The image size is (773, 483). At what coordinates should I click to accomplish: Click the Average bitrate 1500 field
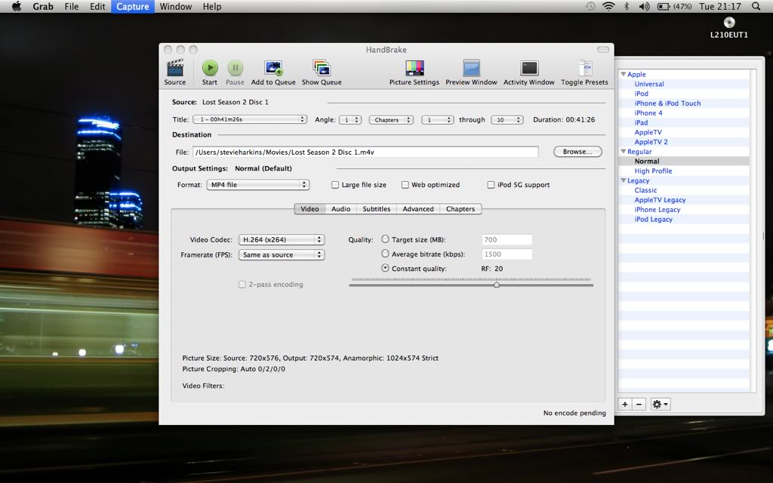[507, 254]
